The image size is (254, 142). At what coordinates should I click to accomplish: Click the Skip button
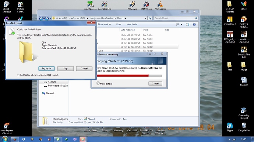pos(66,69)
